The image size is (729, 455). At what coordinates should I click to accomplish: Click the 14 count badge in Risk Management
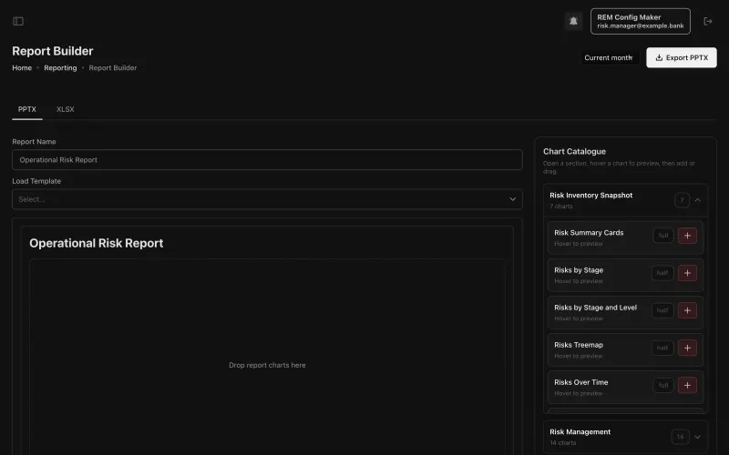click(x=680, y=437)
